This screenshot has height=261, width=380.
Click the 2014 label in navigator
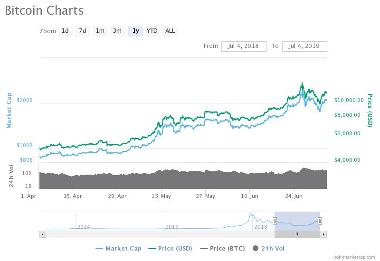(x=84, y=227)
